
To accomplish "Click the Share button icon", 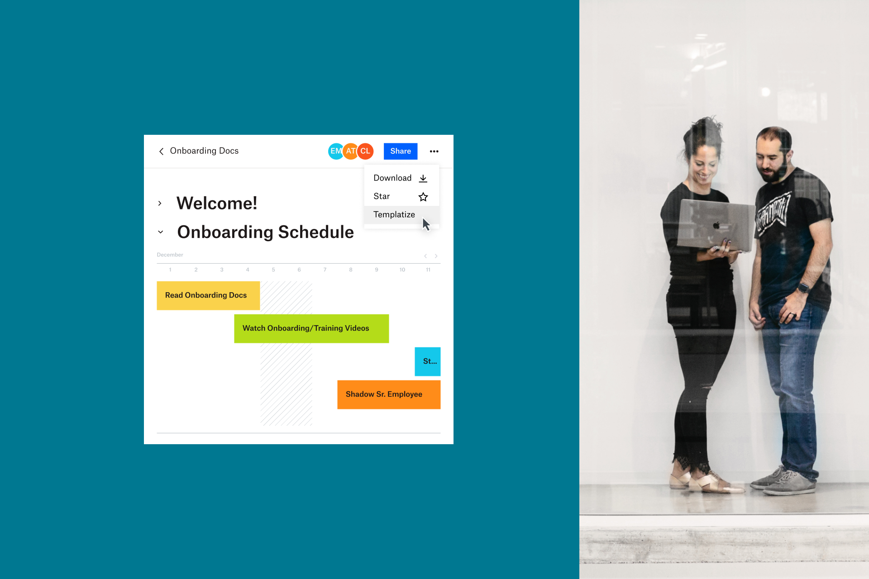I will pos(400,151).
